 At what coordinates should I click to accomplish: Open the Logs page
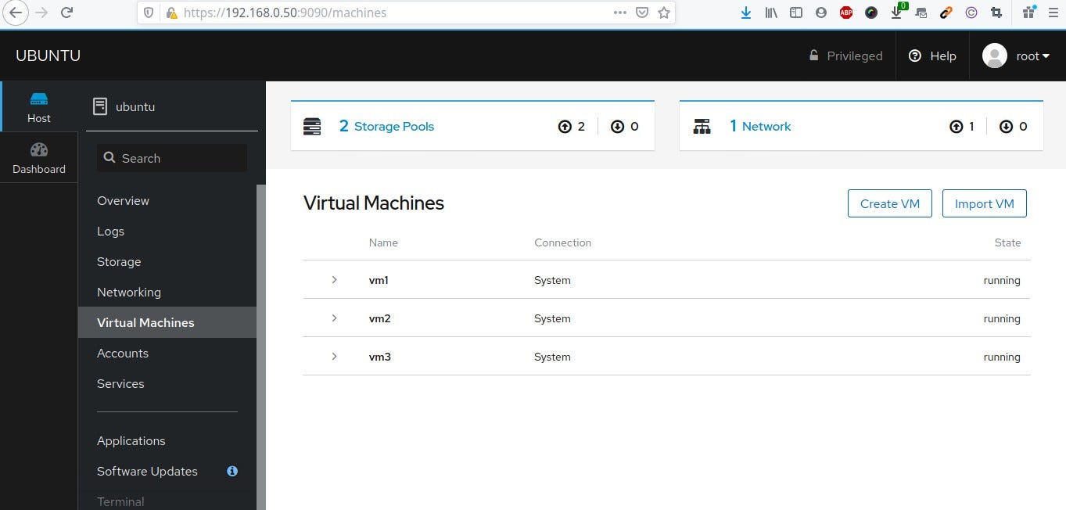tap(110, 231)
